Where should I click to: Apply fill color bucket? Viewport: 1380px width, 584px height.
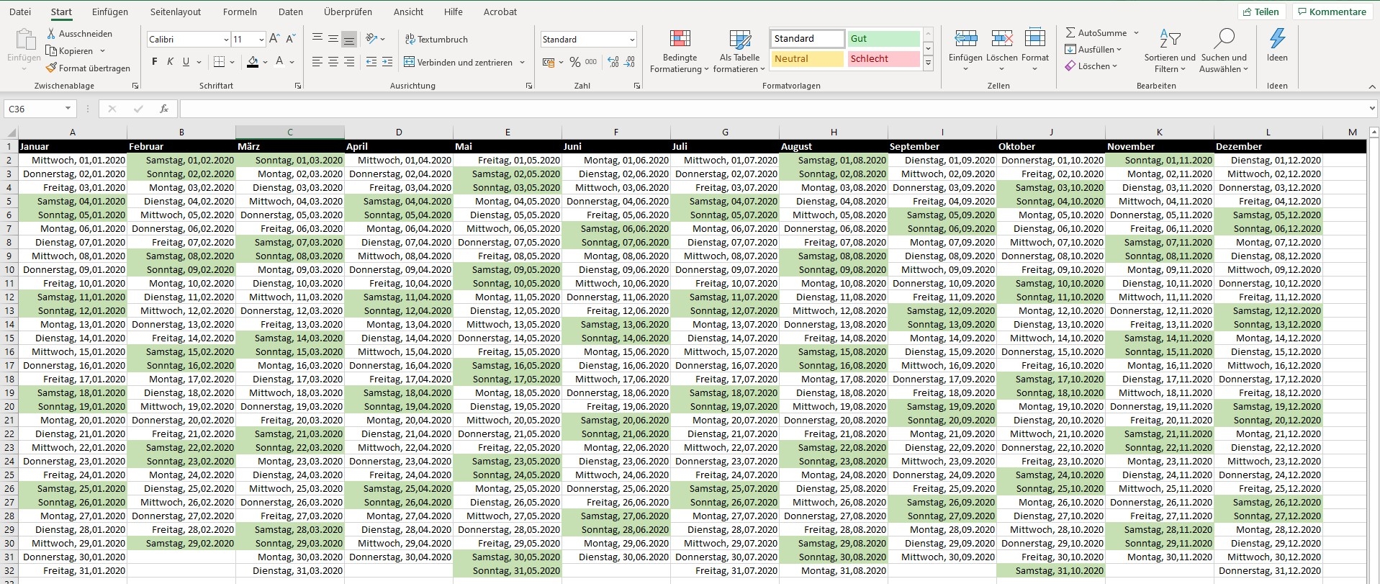253,62
